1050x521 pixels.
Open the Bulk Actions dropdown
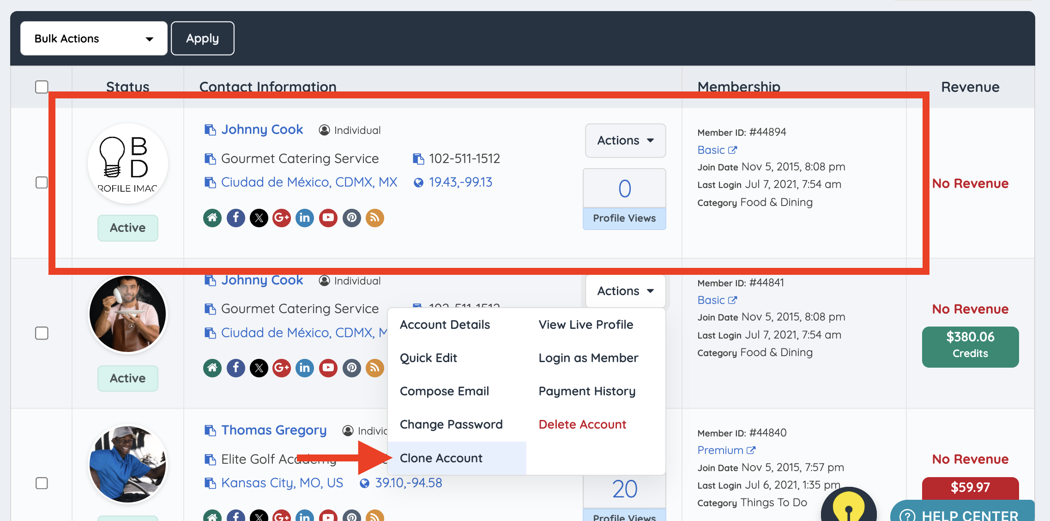(94, 38)
